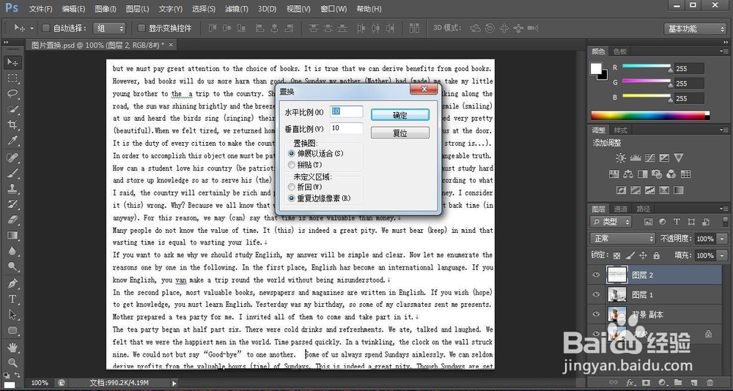Select the Quick Selection tool
Screen dimensions: 733x391
tap(12, 109)
